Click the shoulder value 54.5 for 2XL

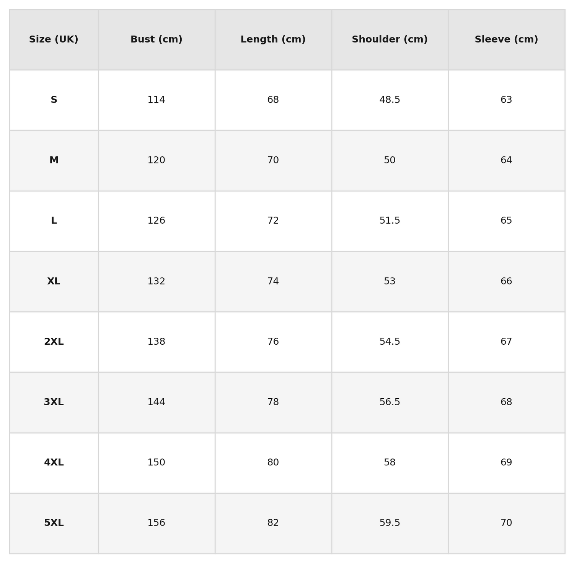390,342
